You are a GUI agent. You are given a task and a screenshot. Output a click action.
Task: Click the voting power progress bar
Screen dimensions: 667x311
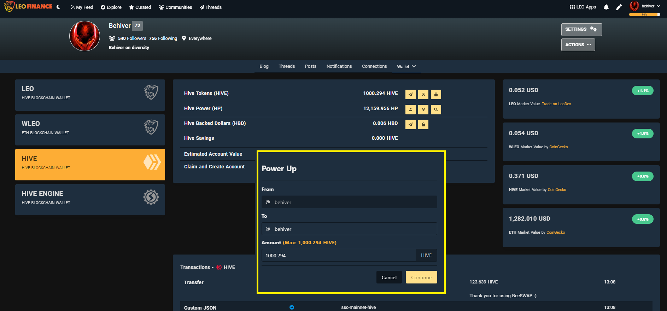[645, 14]
